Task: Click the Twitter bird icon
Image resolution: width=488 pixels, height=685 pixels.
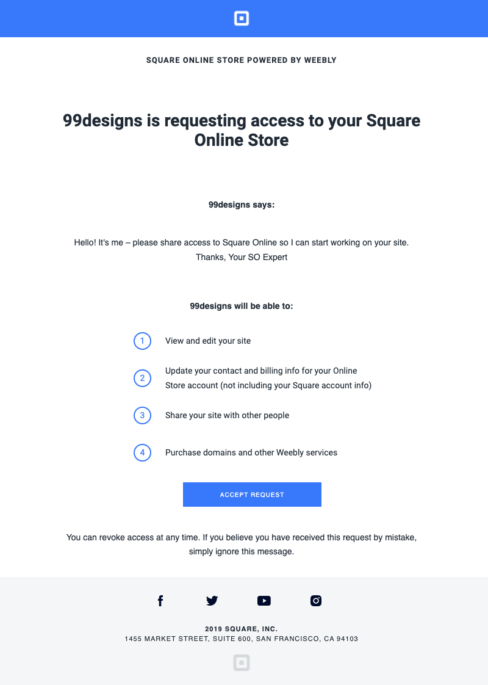Action: pyautogui.click(x=212, y=601)
